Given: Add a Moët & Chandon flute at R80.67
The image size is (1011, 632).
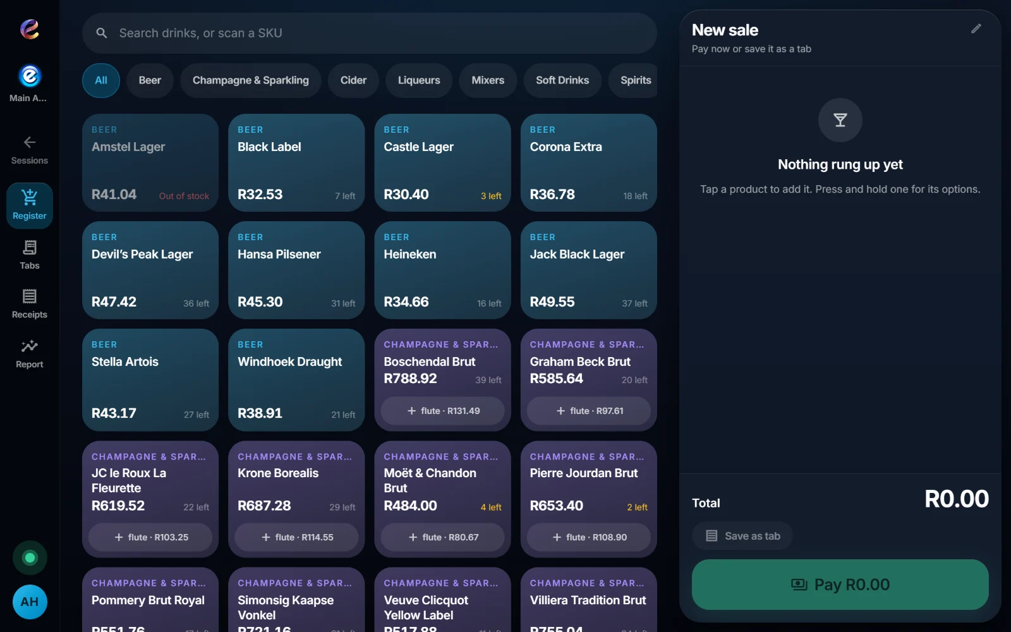Looking at the screenshot, I should [442, 537].
